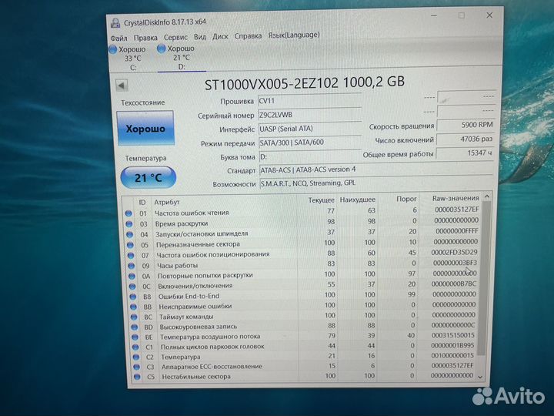The width and height of the screenshot is (554, 416).
Task: Click status circle for Время раскрутки
Action: point(129,224)
